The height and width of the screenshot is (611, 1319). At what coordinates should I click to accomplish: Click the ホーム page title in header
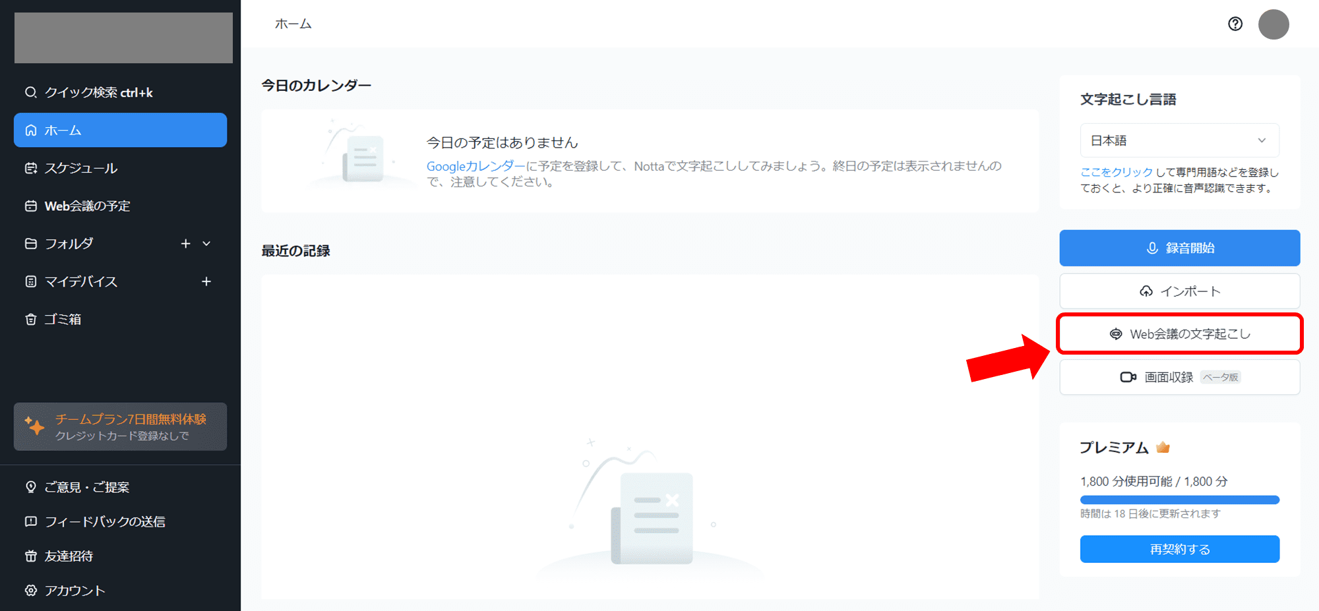click(x=293, y=24)
